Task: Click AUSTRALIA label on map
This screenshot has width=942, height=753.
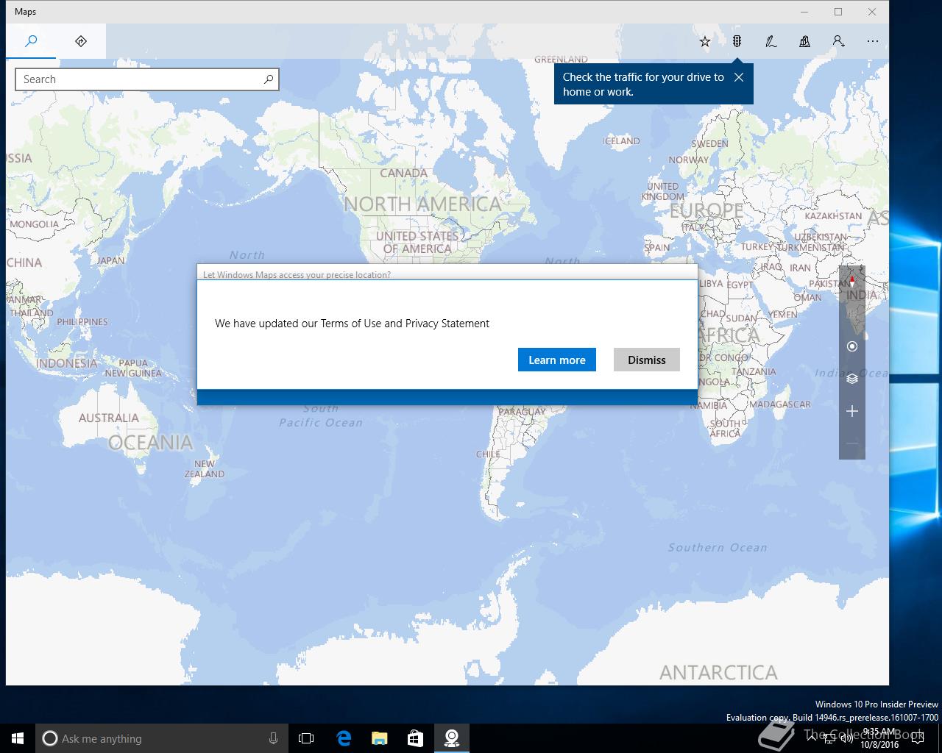Action: tap(109, 418)
